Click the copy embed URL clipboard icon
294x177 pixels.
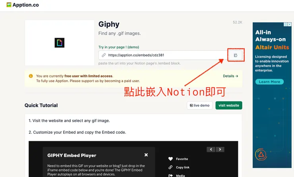coord(236,55)
